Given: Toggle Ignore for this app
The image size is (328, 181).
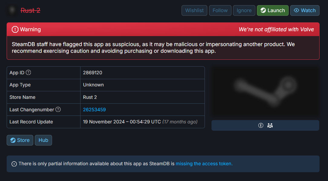Looking at the screenshot, I should click(x=244, y=10).
